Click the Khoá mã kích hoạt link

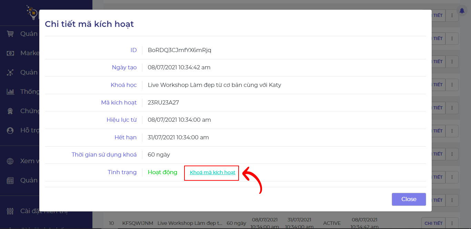coord(212,172)
